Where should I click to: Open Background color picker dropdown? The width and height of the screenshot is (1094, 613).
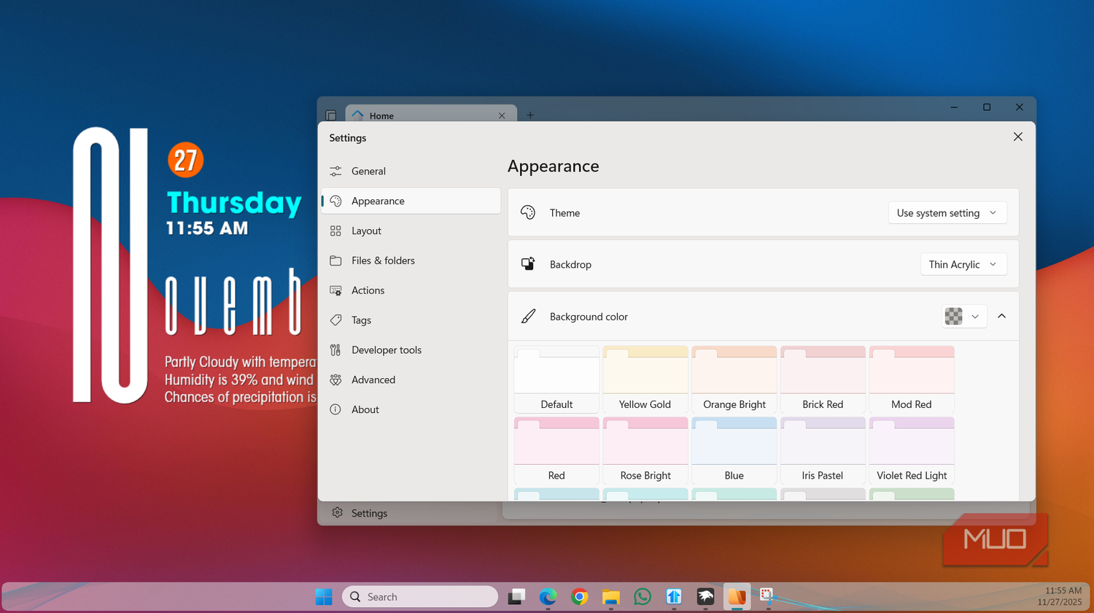pos(964,317)
